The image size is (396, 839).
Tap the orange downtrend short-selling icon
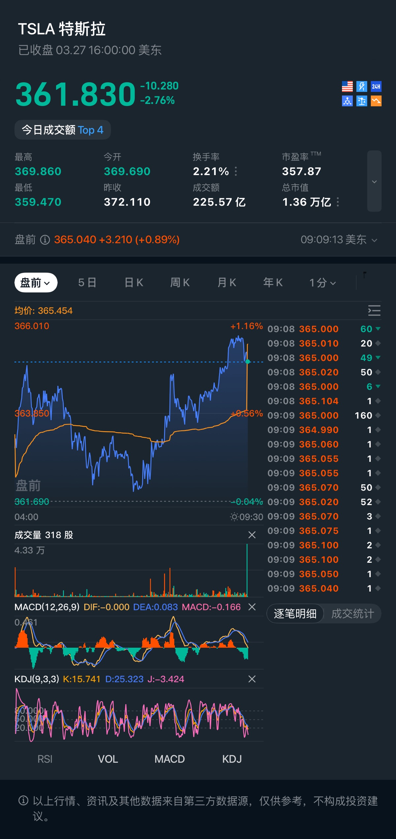click(376, 101)
